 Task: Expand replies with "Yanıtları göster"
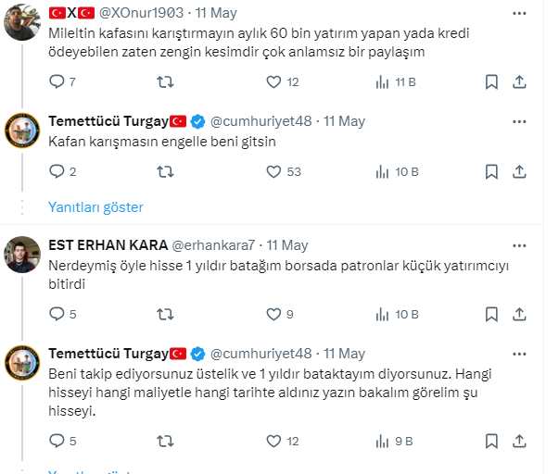pyautogui.click(x=96, y=206)
